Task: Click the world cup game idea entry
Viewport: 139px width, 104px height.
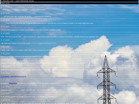Action: pyautogui.click(x=47, y=23)
